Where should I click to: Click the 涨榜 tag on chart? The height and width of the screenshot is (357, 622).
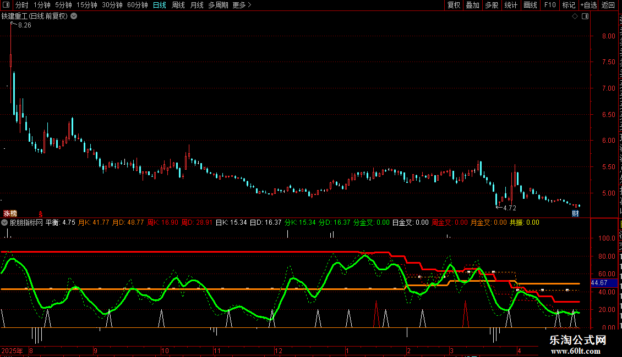click(10, 214)
